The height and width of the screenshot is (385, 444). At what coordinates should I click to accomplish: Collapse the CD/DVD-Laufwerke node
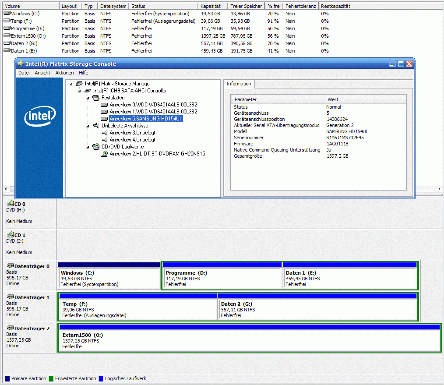pos(88,147)
